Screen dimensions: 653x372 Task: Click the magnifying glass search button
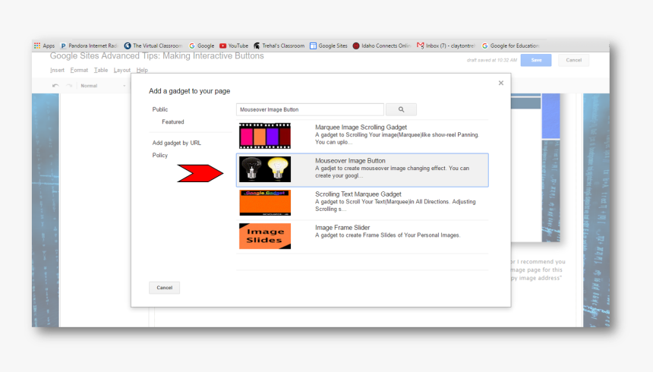point(401,109)
